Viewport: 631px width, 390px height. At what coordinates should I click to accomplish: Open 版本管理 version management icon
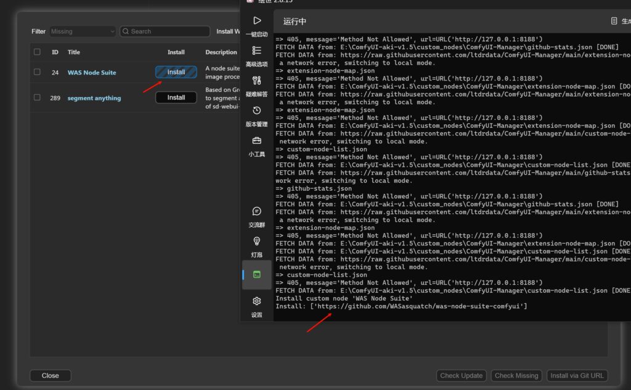click(x=257, y=111)
